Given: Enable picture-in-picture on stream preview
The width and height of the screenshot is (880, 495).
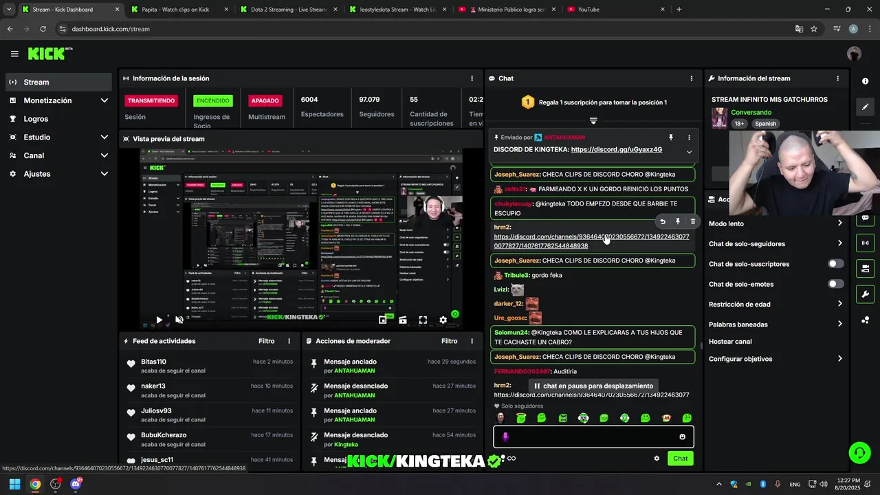Looking at the screenshot, I should coord(383,320).
